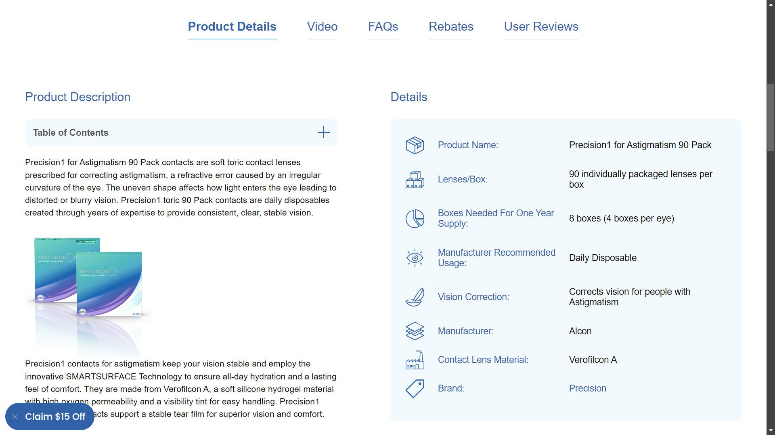Open the FAQs tab
The image size is (775, 435).
[x=383, y=27]
